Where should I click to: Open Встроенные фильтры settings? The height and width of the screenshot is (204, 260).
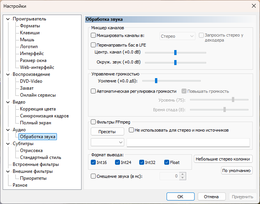pos(36,164)
